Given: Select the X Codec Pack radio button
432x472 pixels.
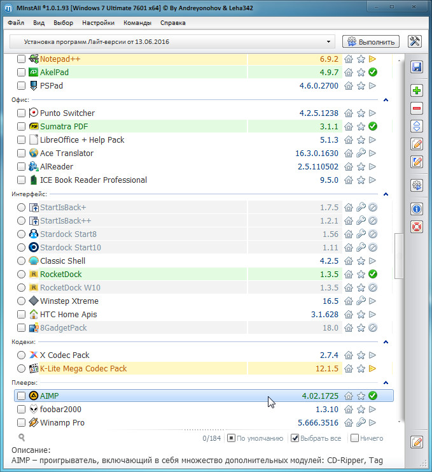Looking at the screenshot, I should [21, 355].
